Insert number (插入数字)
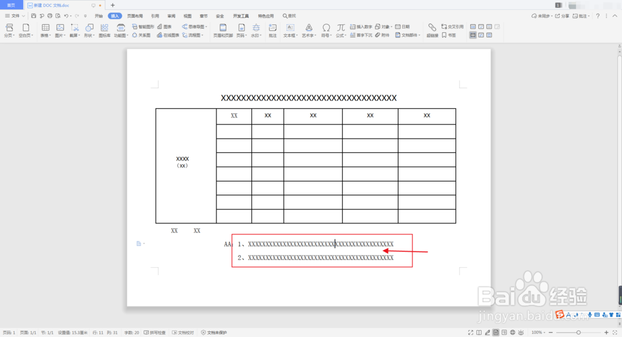Viewport: 622px width, 337px height. (361, 27)
